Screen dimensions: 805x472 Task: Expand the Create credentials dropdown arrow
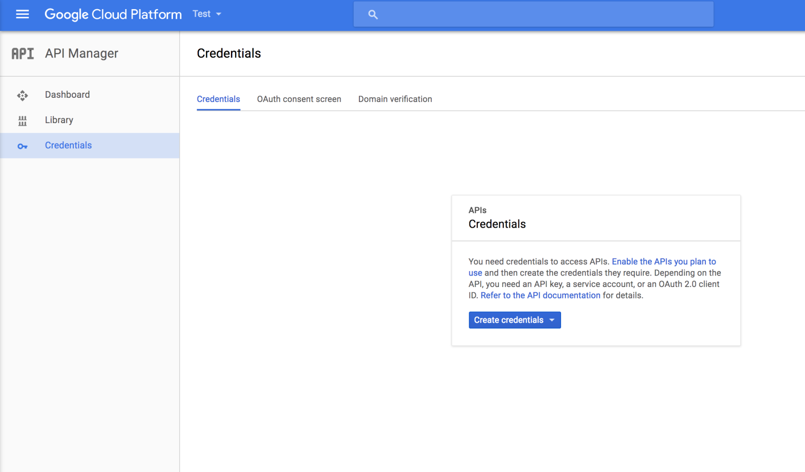(552, 320)
